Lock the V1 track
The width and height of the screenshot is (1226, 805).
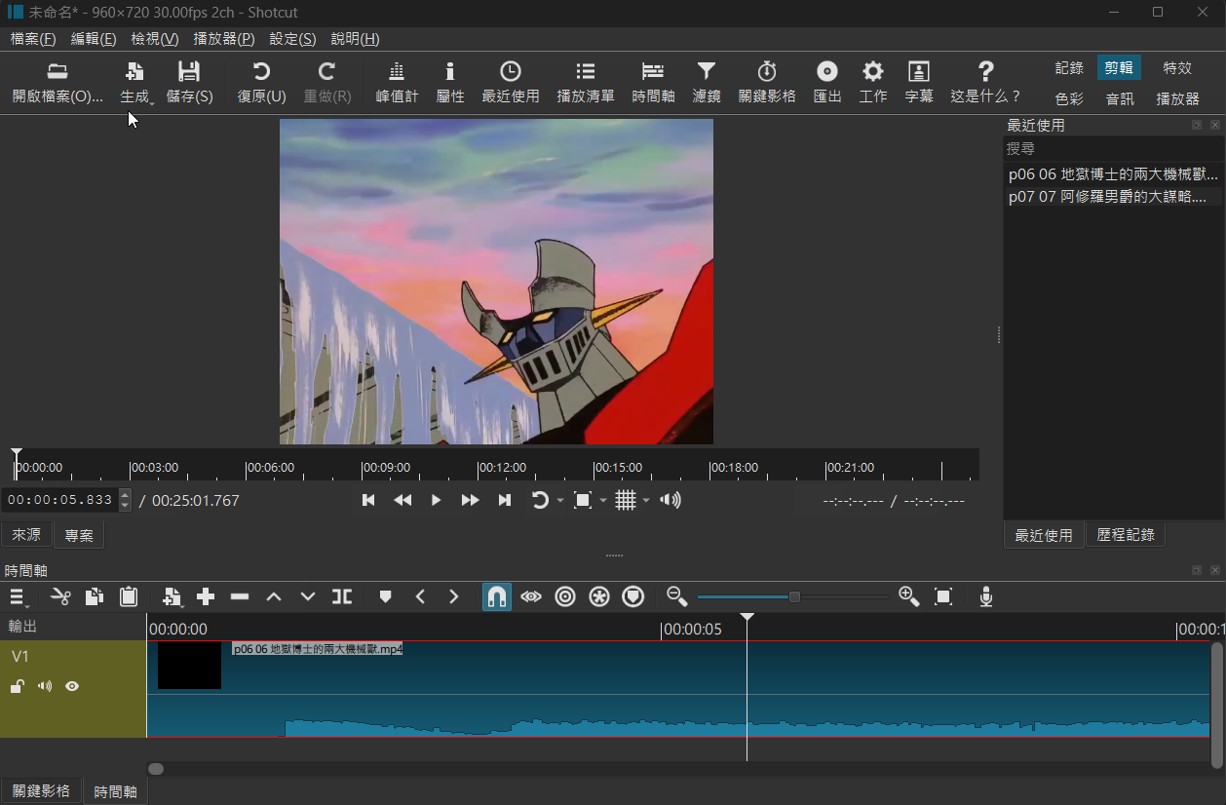pos(18,686)
